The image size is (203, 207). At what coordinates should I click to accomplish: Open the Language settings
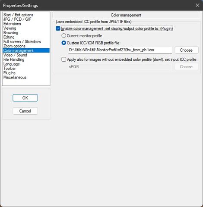12,64
